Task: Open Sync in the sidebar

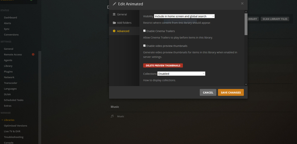Action: pos(7,29)
